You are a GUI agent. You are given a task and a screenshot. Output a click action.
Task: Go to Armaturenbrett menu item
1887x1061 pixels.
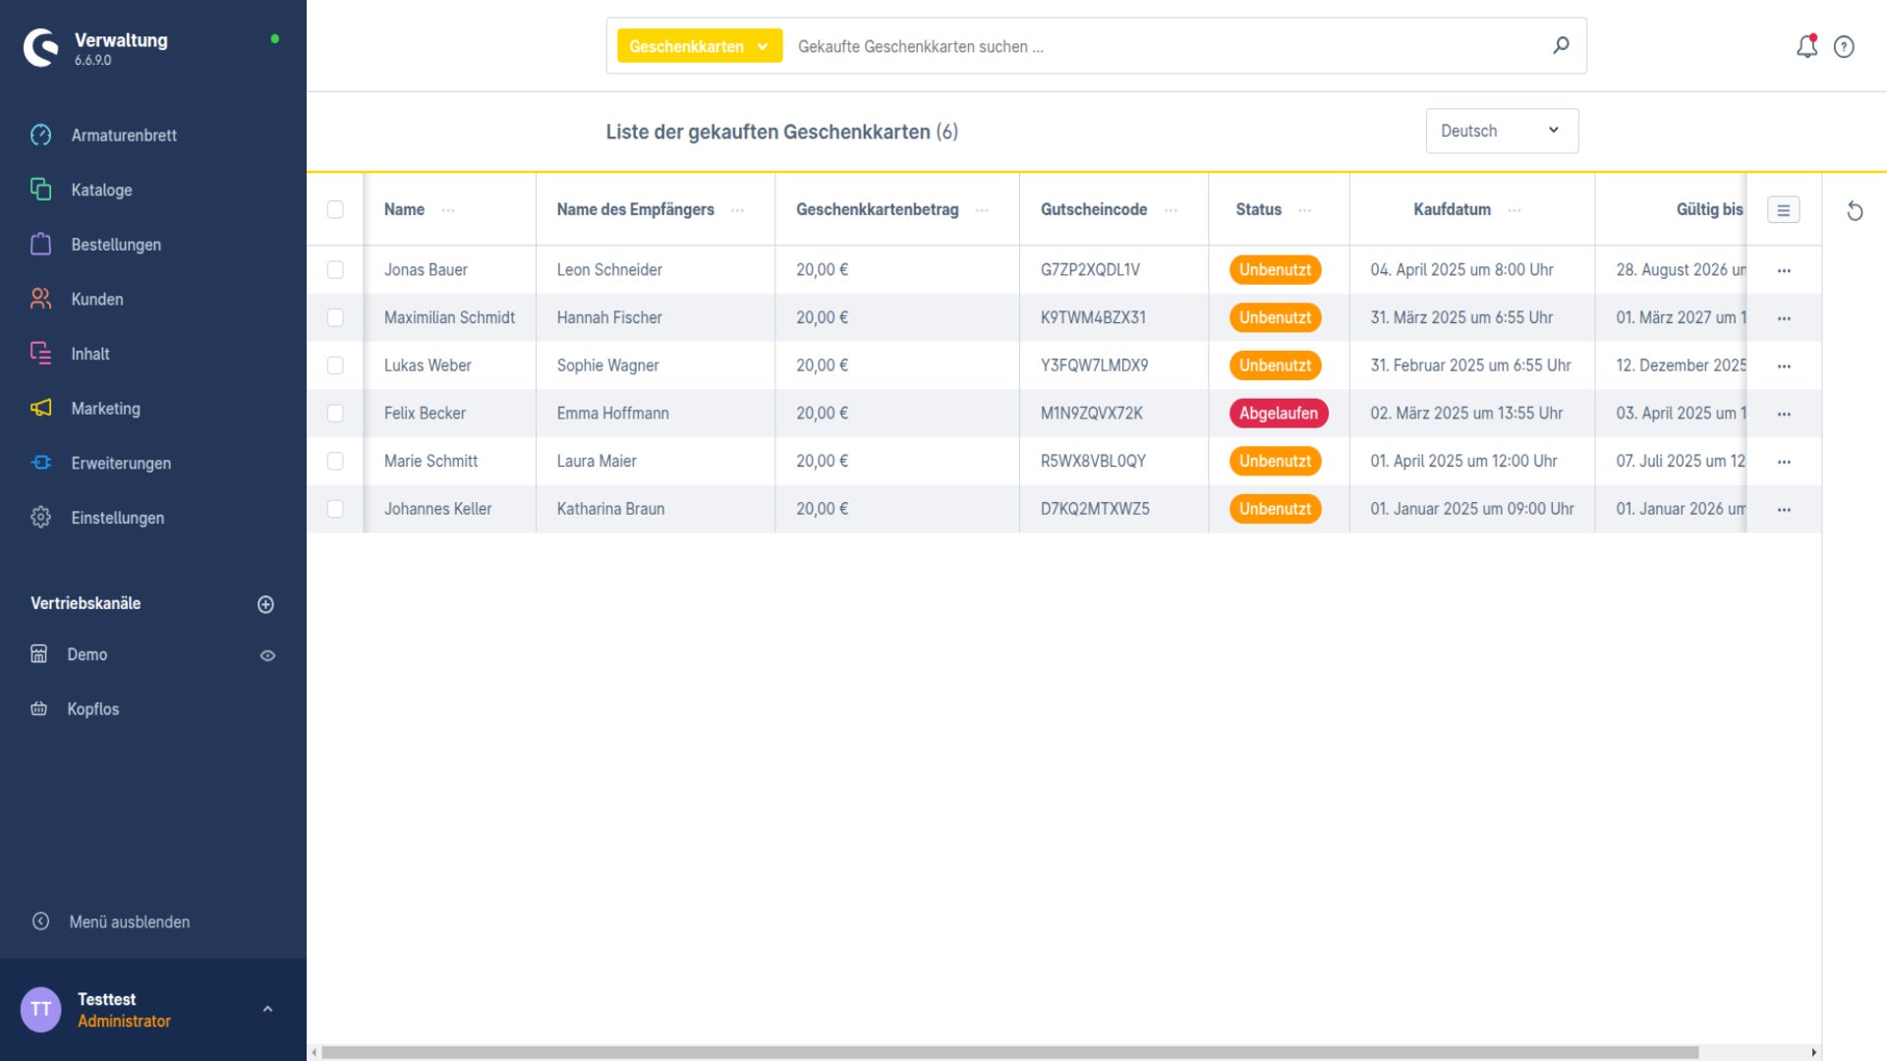pyautogui.click(x=124, y=136)
